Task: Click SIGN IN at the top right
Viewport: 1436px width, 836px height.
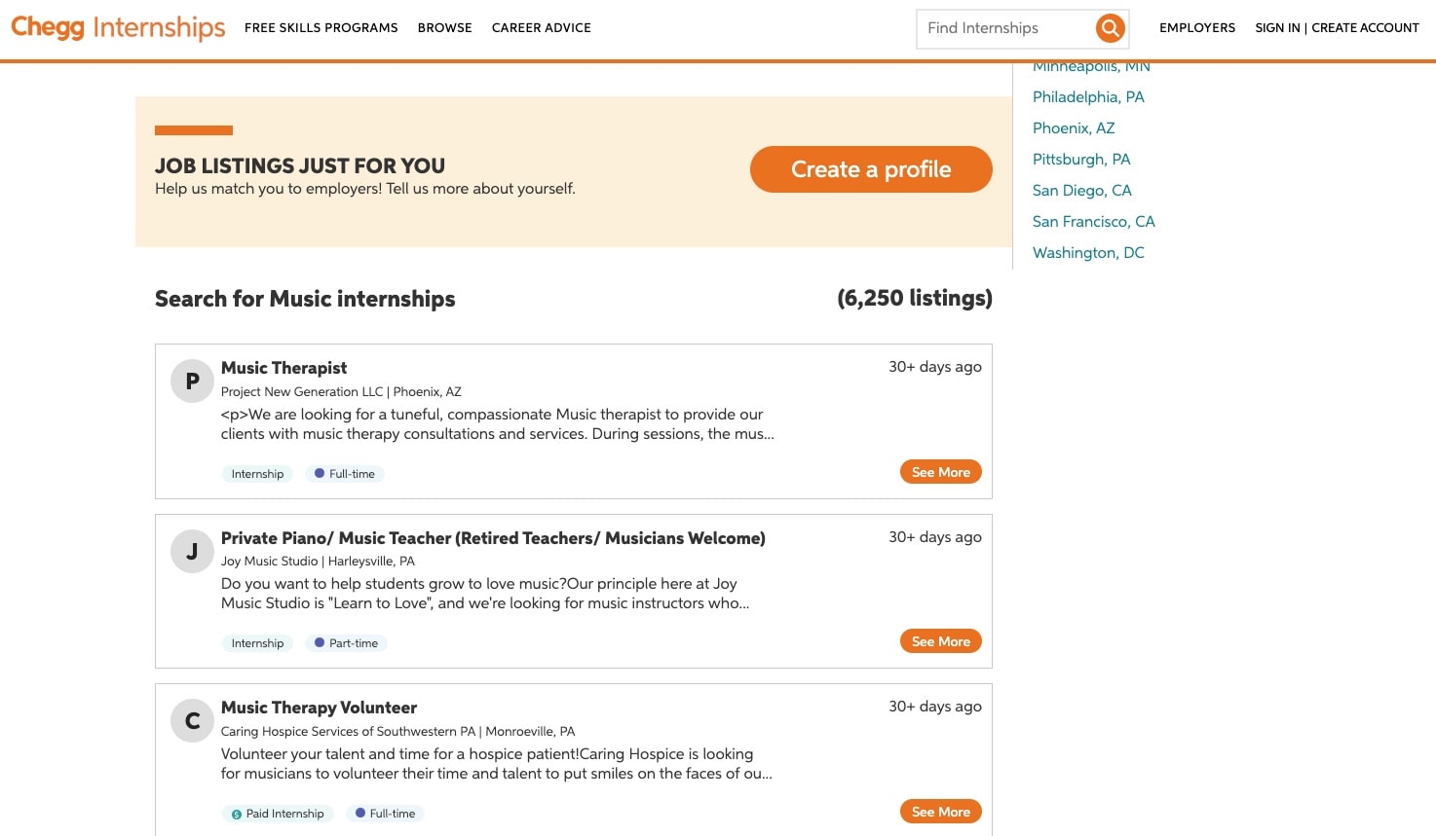Action: tap(1277, 28)
